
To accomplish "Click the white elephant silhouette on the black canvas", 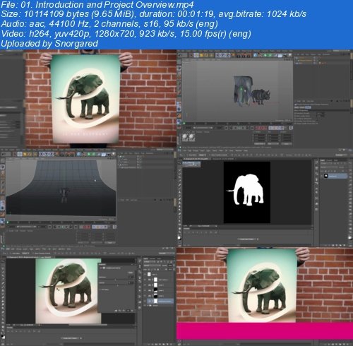I will 246,190.
